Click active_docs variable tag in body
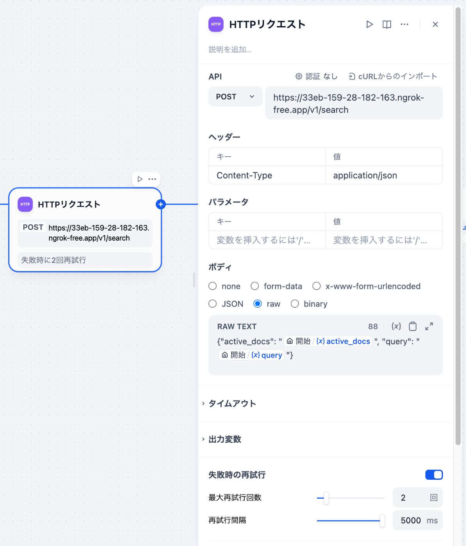 coord(328,341)
